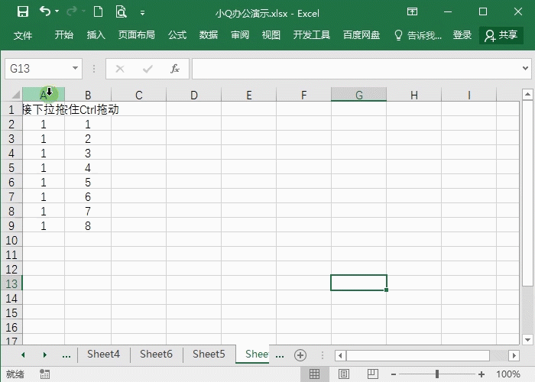
Task: Switch to Page Layout view icon
Action: click(344, 374)
